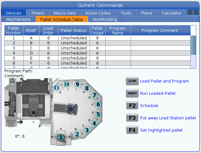The height and width of the screenshot is (153, 201).
Task: Select pallet 6 in carousel diagram
Action: (98, 105)
